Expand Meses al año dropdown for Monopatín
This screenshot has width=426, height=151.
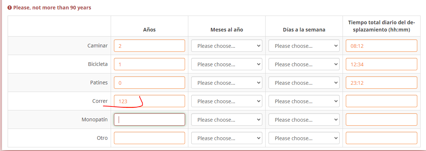226,120
